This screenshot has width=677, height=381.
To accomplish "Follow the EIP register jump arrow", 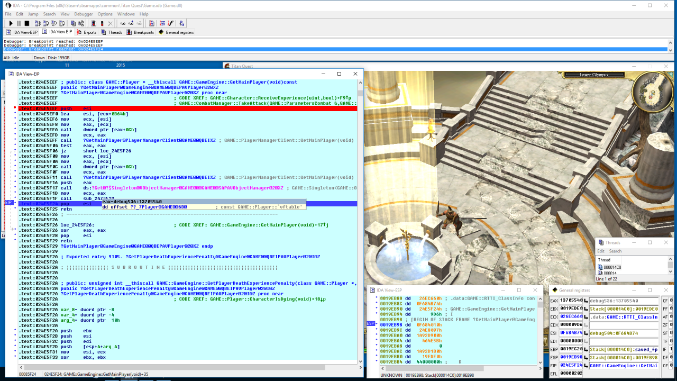I will pos(586,365).
